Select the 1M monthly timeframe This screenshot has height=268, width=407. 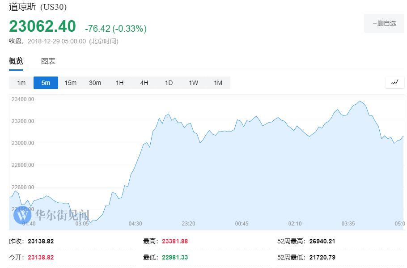(x=218, y=83)
